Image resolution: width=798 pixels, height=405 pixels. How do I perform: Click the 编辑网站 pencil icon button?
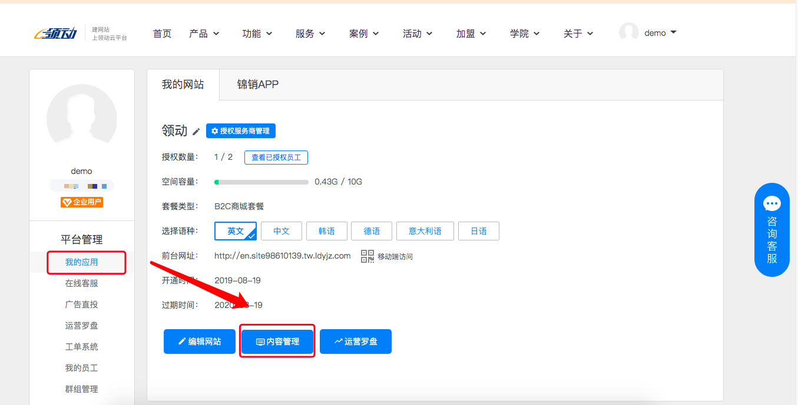183,341
